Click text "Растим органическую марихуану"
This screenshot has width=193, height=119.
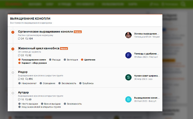36,35
